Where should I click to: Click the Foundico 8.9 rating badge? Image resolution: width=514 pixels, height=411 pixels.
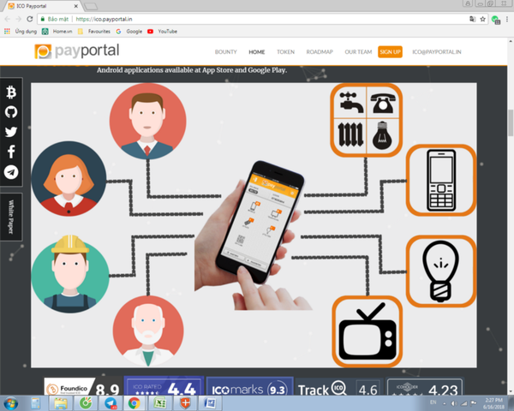click(x=82, y=387)
